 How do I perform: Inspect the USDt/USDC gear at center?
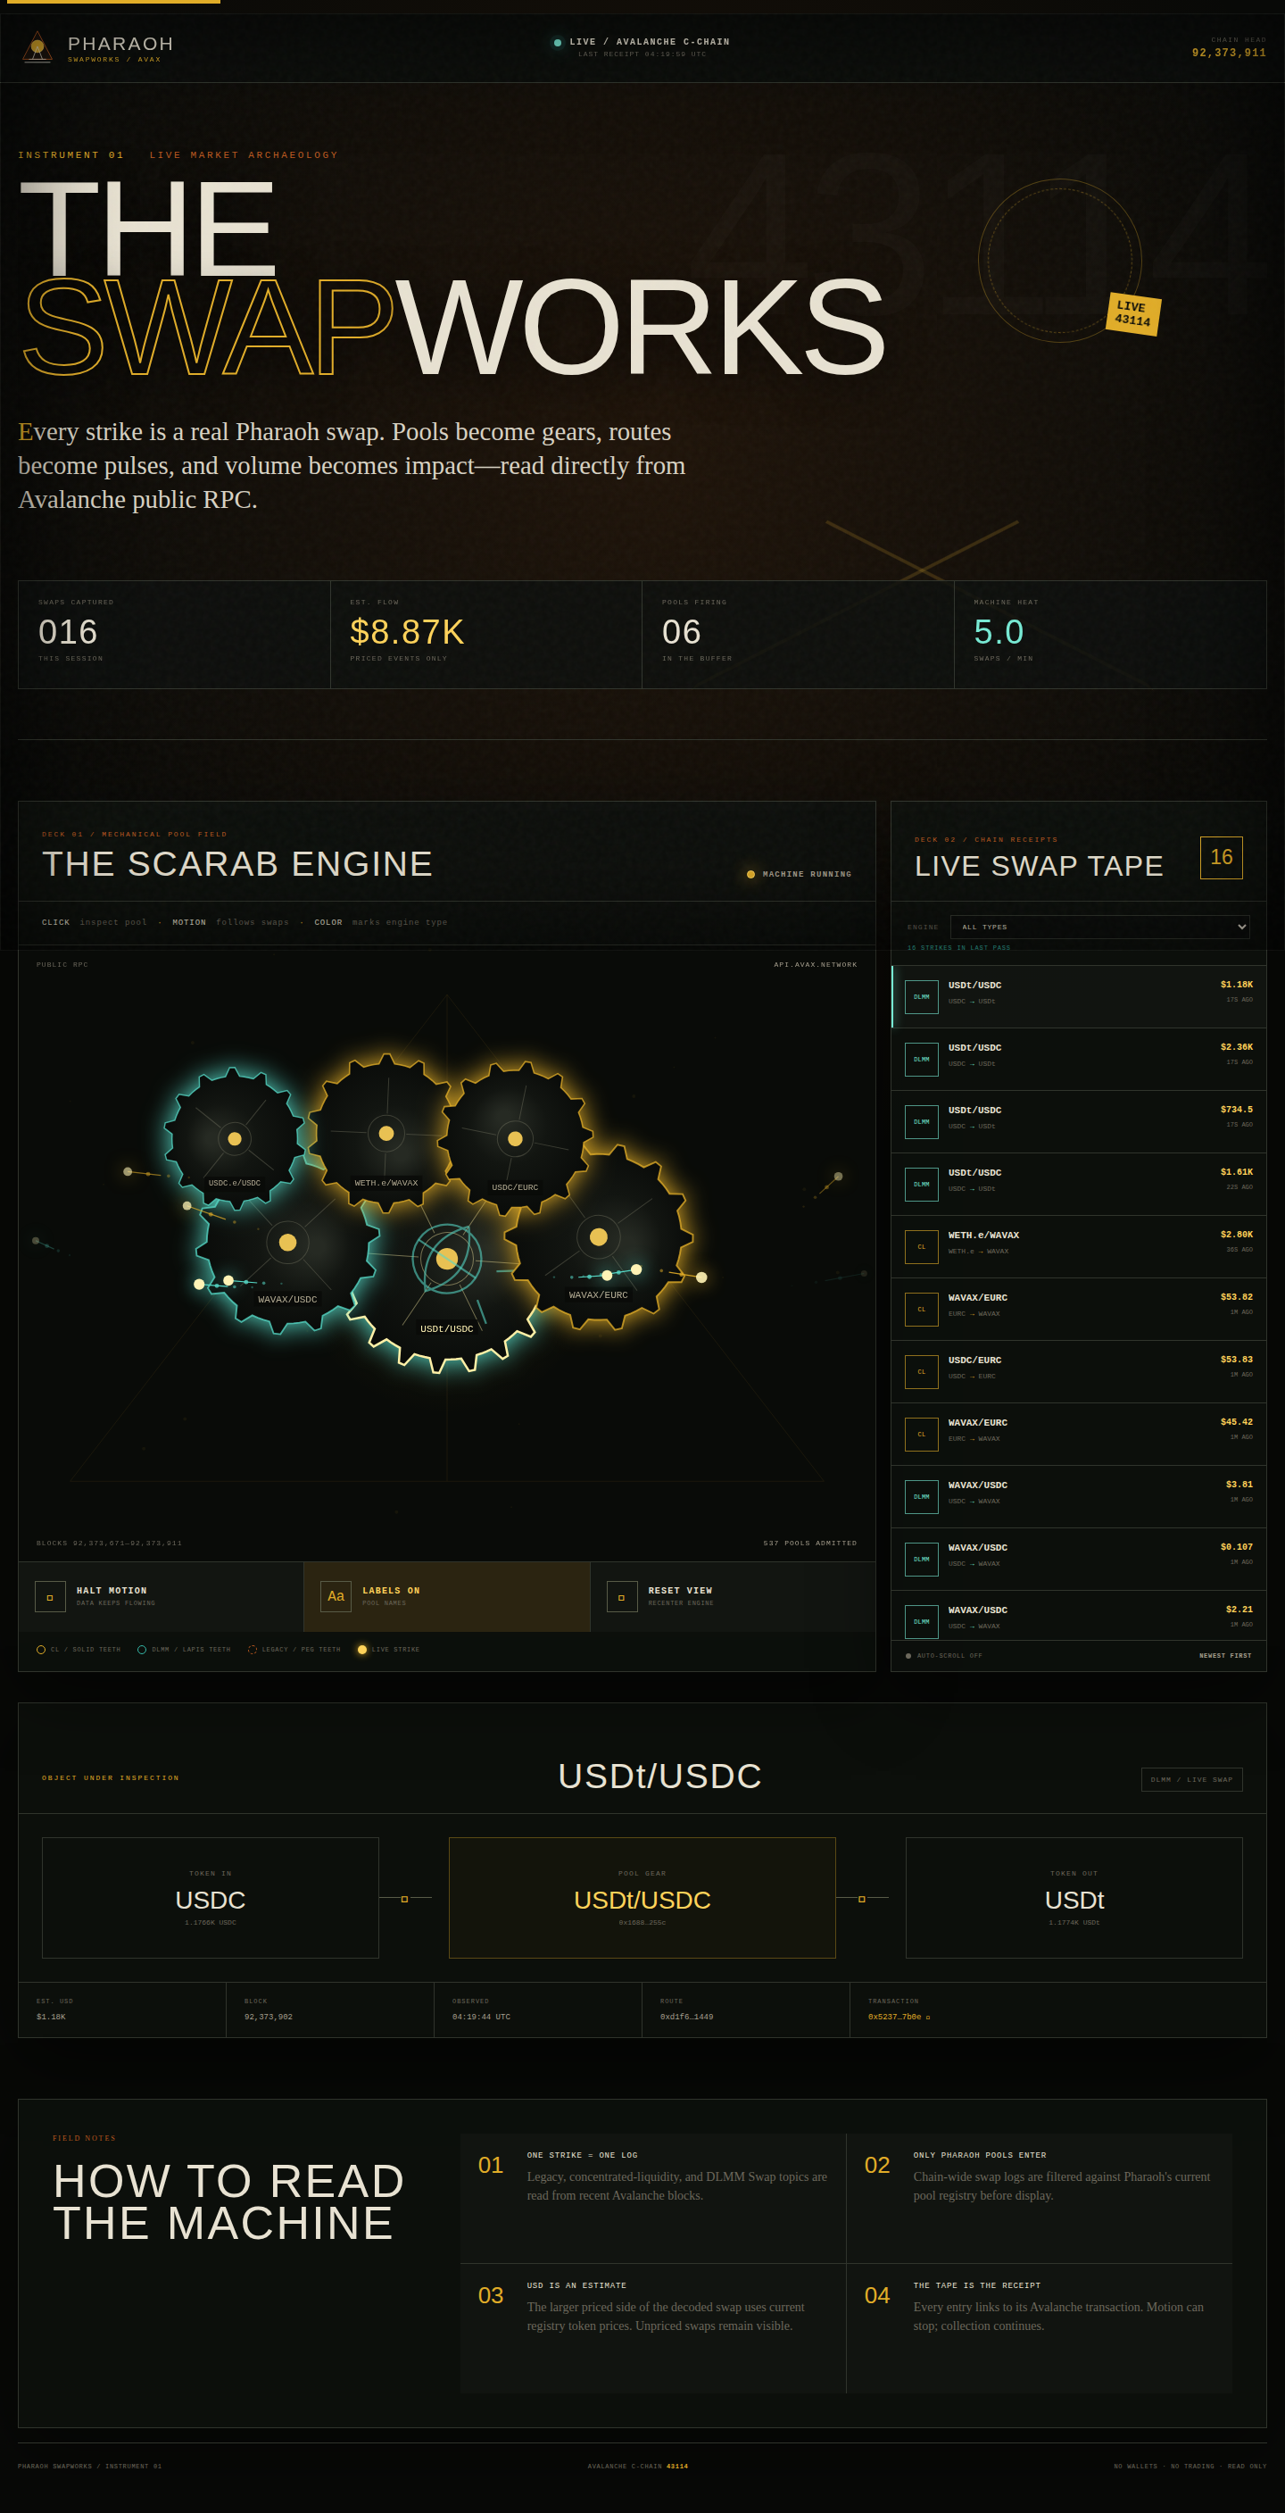point(446,1259)
